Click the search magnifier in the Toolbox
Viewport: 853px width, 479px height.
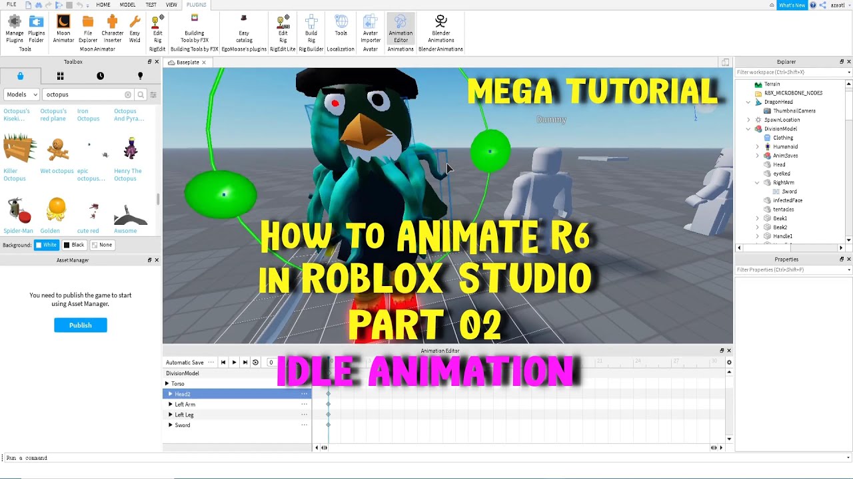pos(141,94)
